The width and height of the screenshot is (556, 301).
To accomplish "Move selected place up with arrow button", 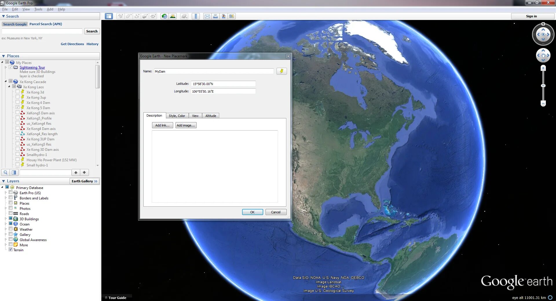I will [76, 172].
